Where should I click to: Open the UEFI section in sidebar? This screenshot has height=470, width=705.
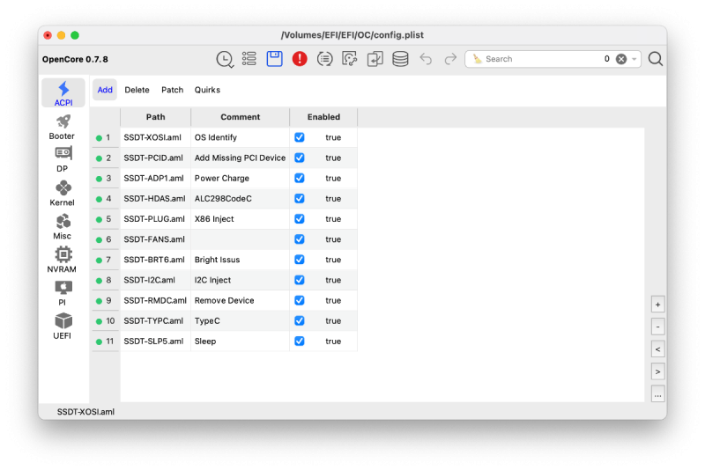point(63,327)
